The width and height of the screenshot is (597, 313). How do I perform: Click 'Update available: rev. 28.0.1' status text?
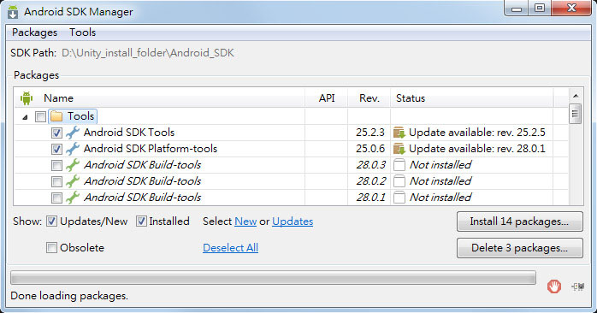coord(477,149)
